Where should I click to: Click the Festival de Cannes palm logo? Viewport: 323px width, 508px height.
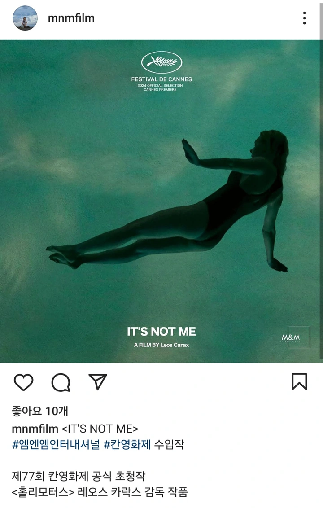point(161,62)
